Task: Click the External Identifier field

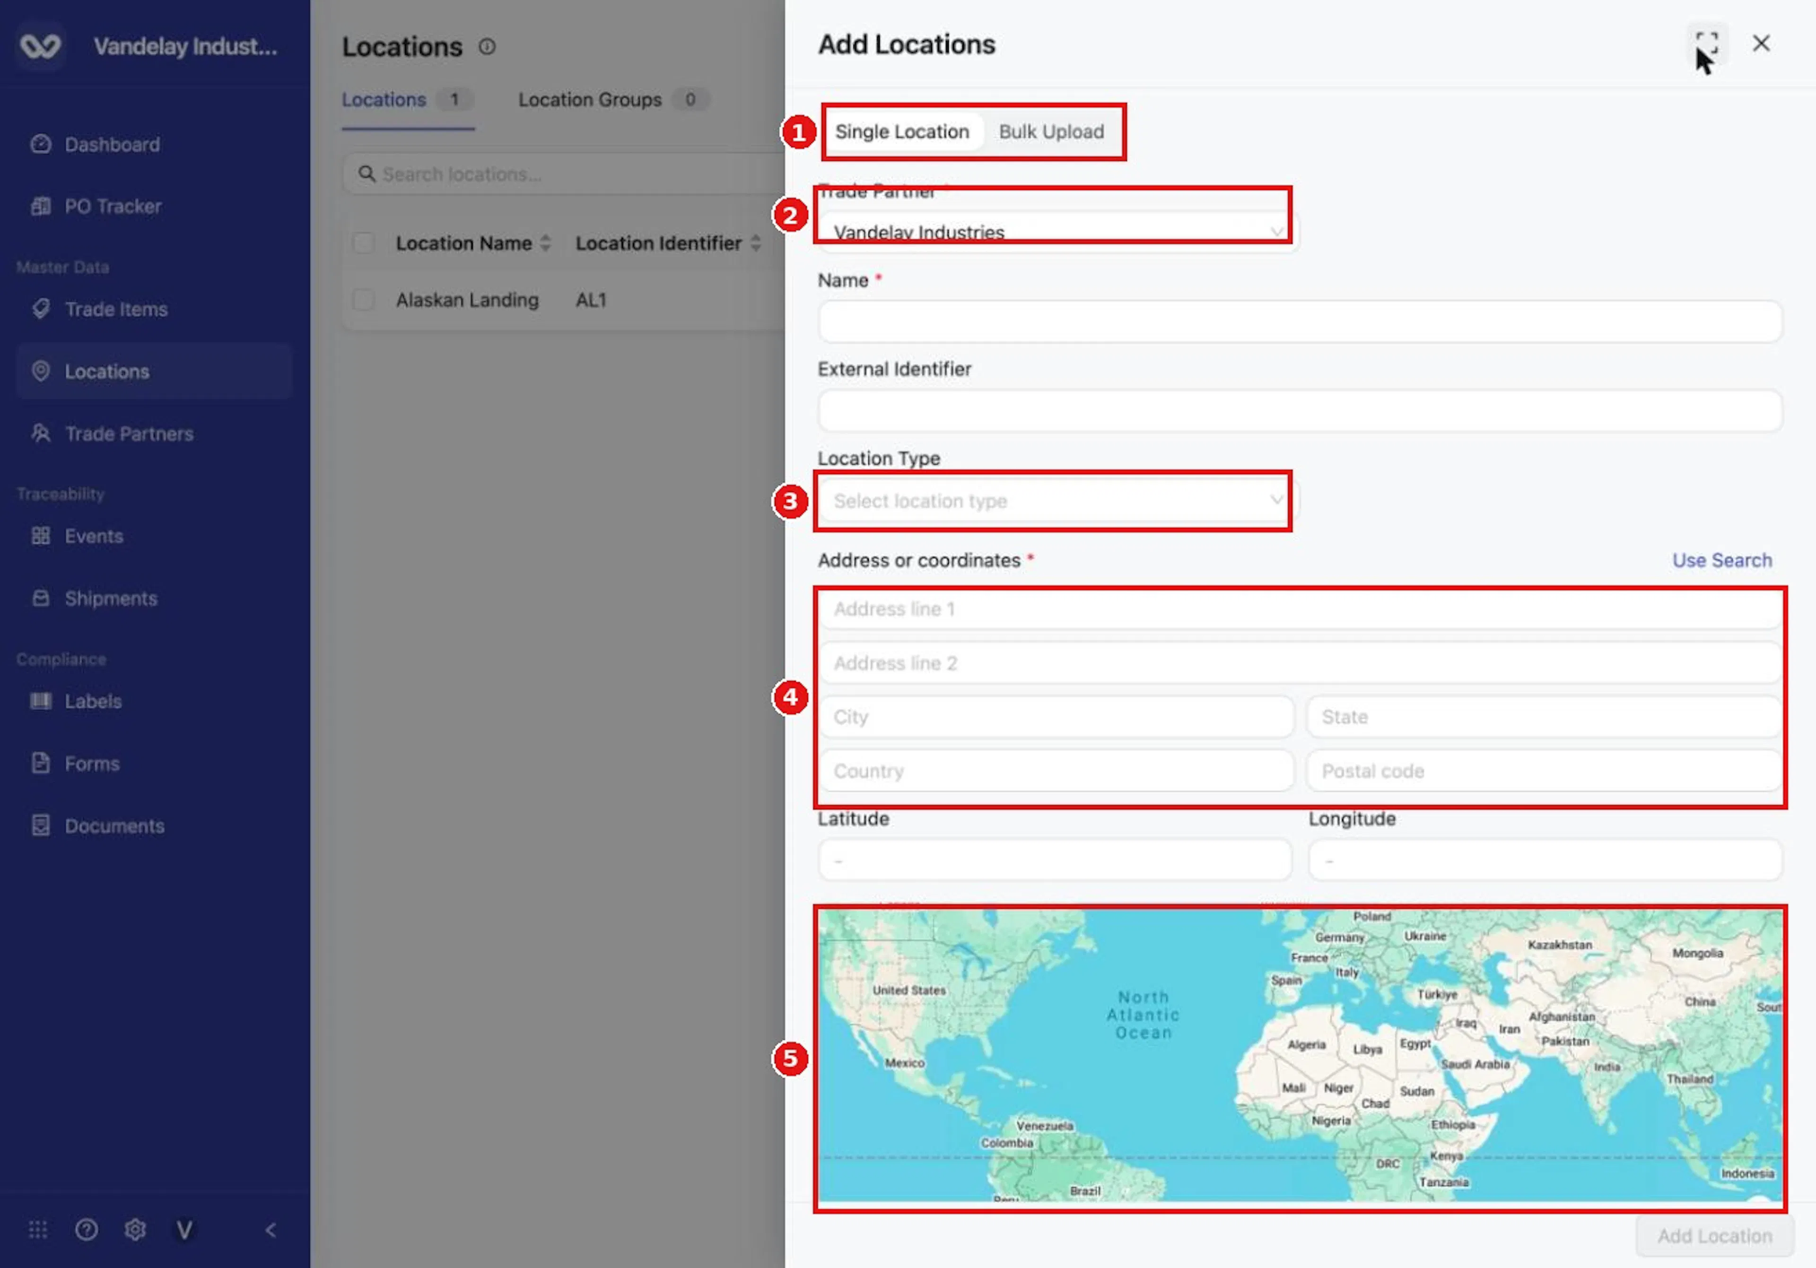Action: coord(1301,411)
